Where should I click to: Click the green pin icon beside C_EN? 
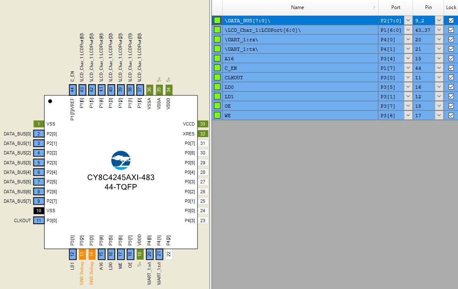[217, 68]
